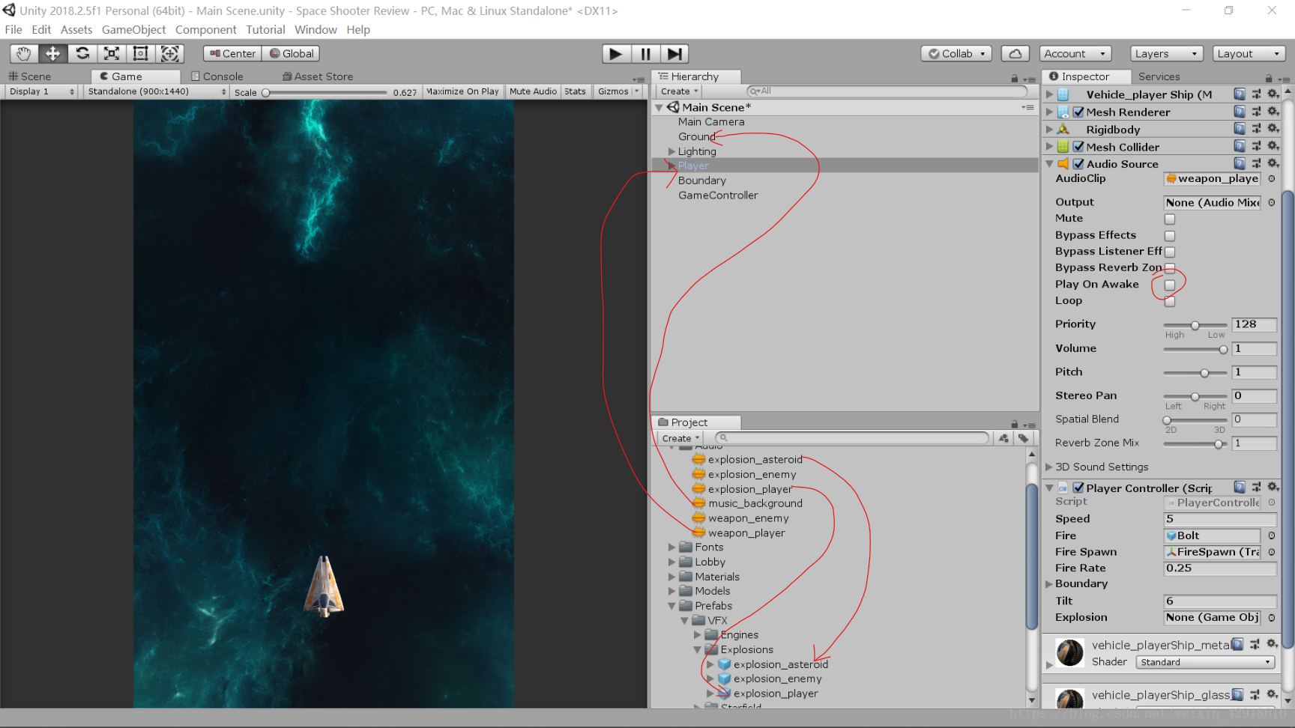
Task: Expand the Lighting object in Hierarchy
Action: click(671, 151)
